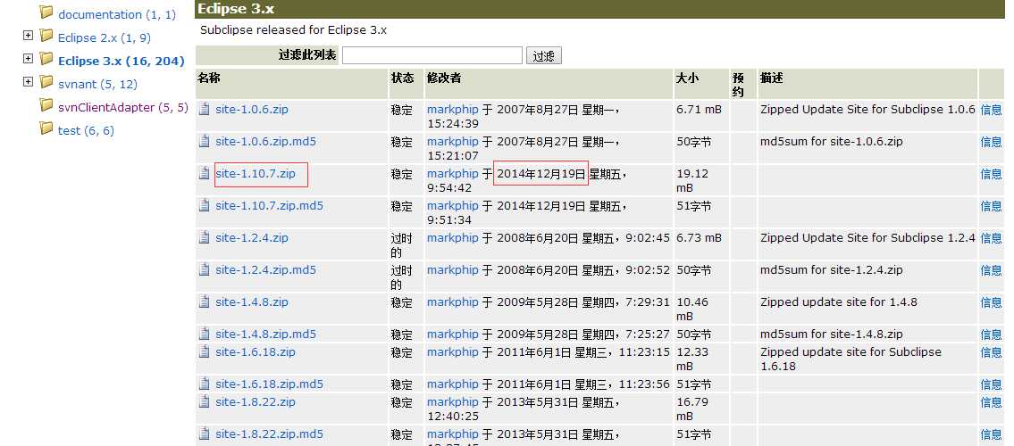The width and height of the screenshot is (1014, 446).
Task: Open site-1.4.8.zip.md5 link
Action: (266, 334)
